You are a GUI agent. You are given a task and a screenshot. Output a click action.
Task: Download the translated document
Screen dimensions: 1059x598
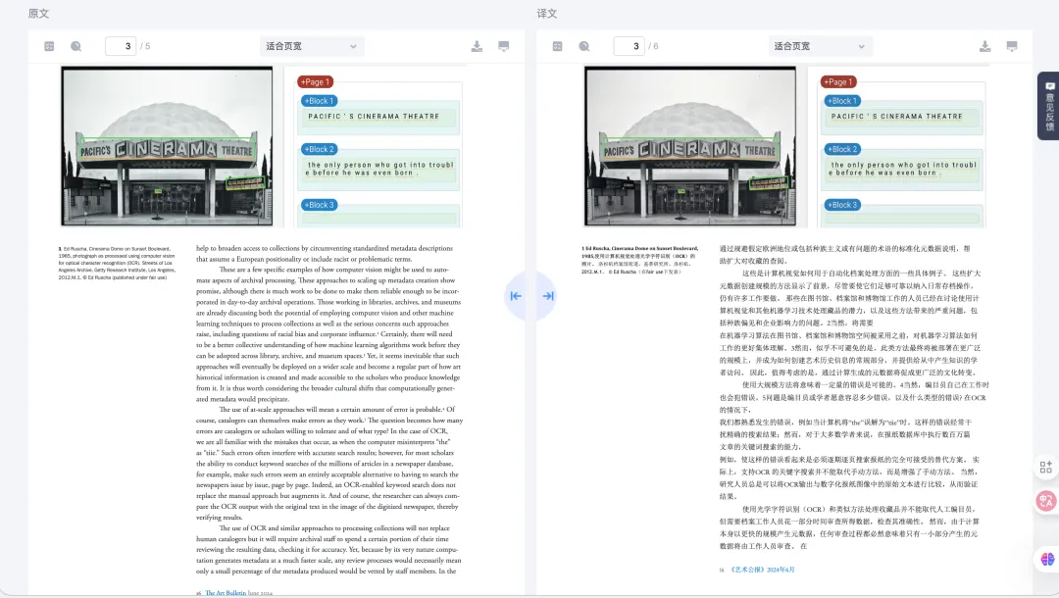pos(984,46)
